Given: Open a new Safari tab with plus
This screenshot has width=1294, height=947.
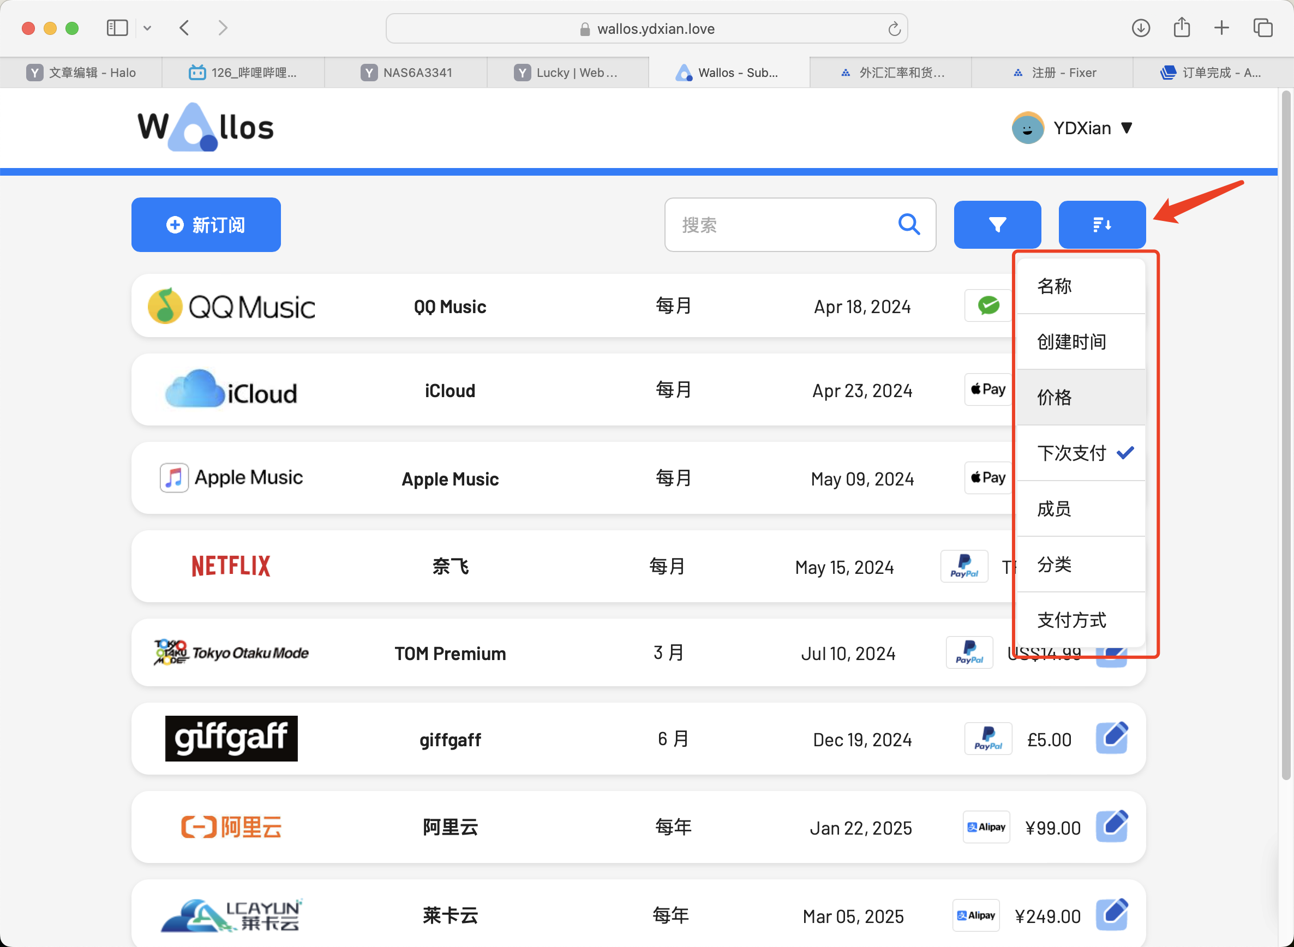Looking at the screenshot, I should tap(1222, 27).
